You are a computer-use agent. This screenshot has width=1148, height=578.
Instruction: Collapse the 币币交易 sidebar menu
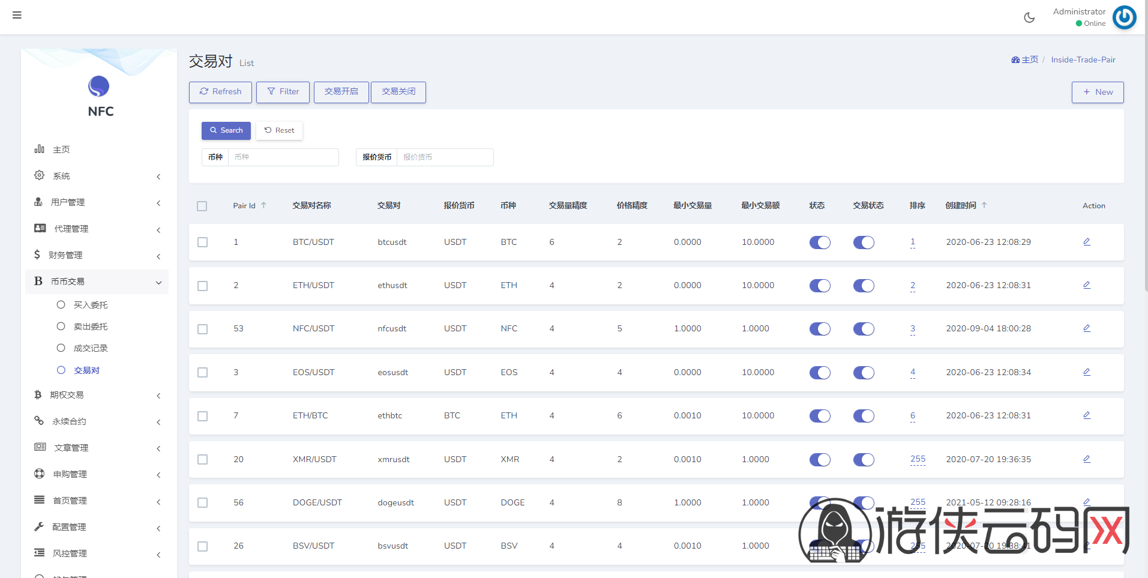(x=97, y=281)
